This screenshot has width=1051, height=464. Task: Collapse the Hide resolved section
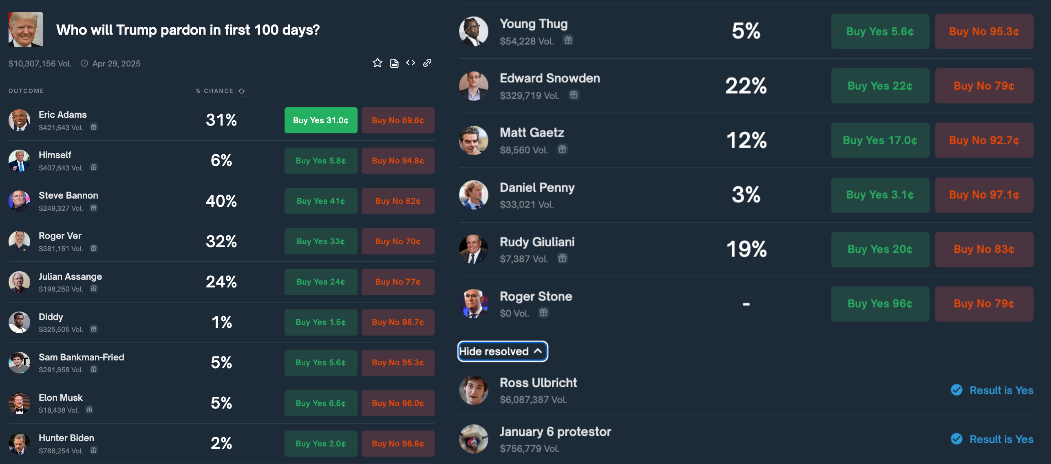pos(502,351)
